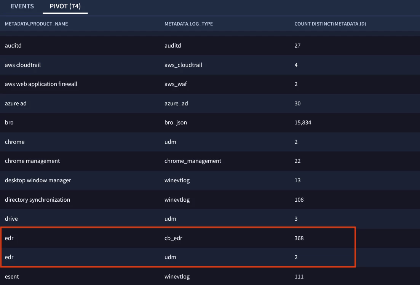Select the chrome management product cell
The width and height of the screenshot is (420, 285).
[x=32, y=161]
